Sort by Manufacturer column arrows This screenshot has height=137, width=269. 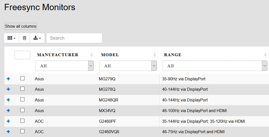point(91,55)
